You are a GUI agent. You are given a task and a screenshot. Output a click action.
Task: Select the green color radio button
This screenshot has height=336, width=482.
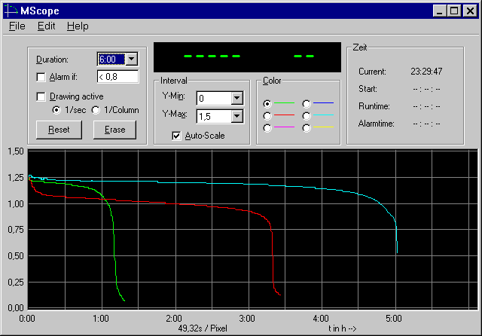pyautogui.click(x=267, y=104)
